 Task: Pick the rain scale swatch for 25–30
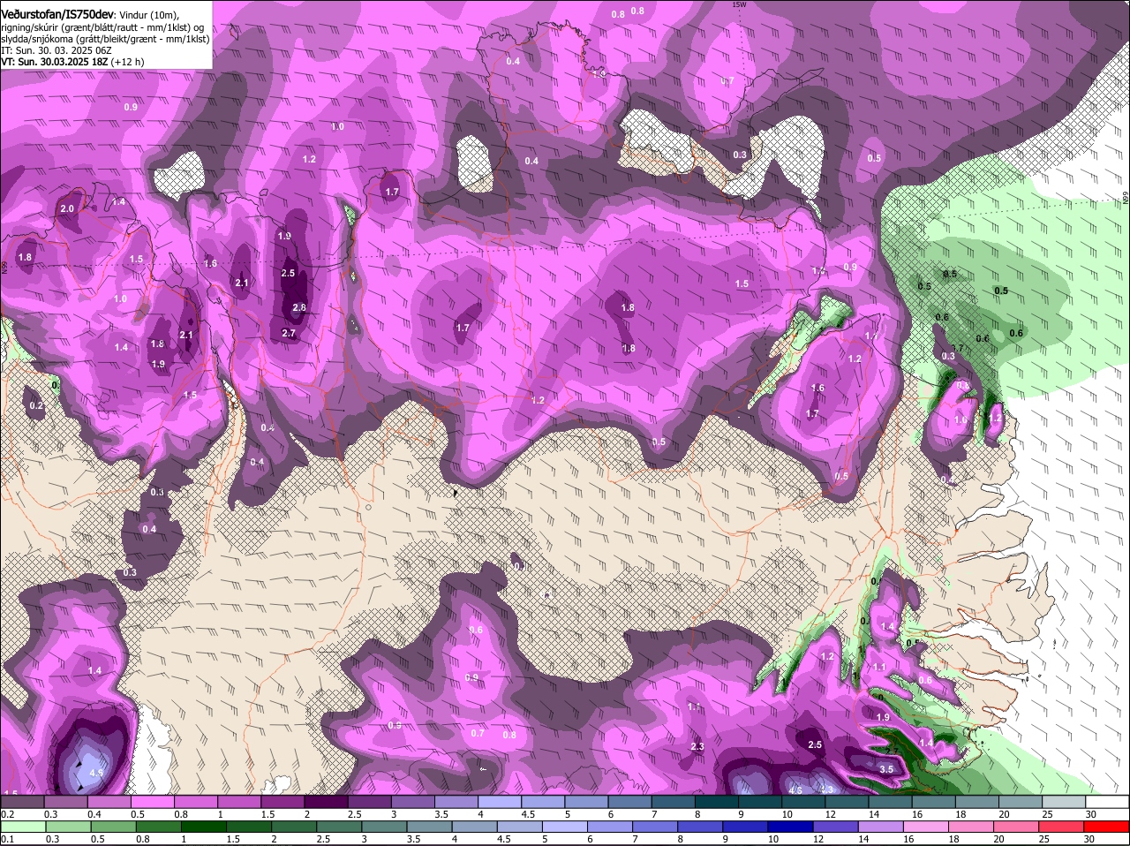[x=1060, y=827]
